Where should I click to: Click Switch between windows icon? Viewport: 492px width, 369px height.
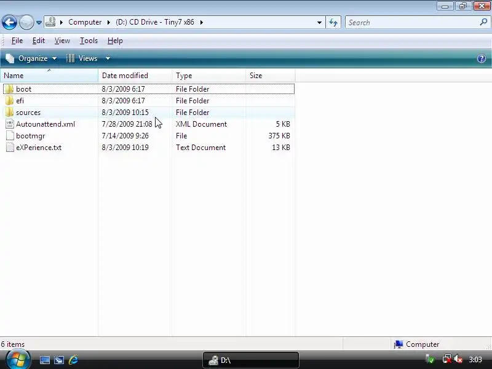click(x=58, y=360)
